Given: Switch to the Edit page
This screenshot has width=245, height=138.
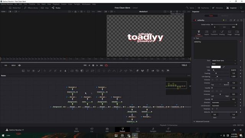Looking at the screenshot, I should click(107, 130).
